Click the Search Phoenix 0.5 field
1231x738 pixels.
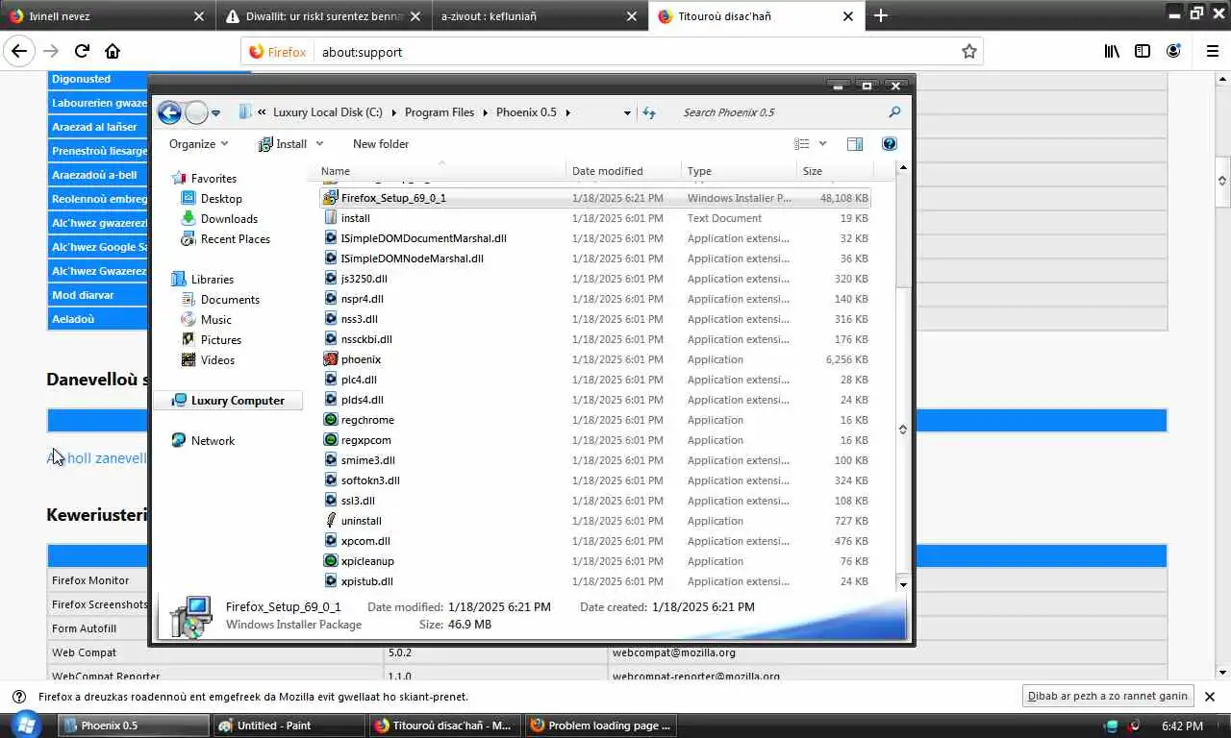tap(779, 112)
